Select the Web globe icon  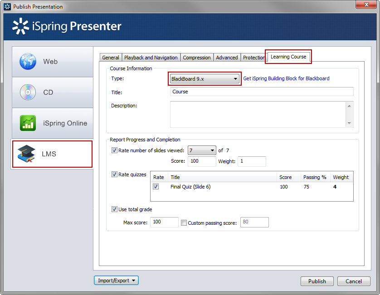[x=28, y=62]
